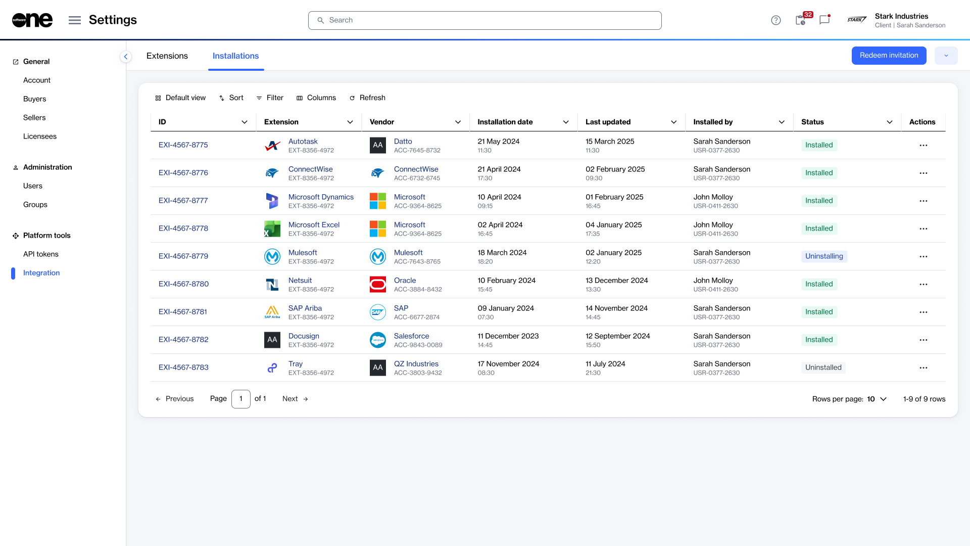Open actions menu for Autotask row

pyautogui.click(x=923, y=146)
